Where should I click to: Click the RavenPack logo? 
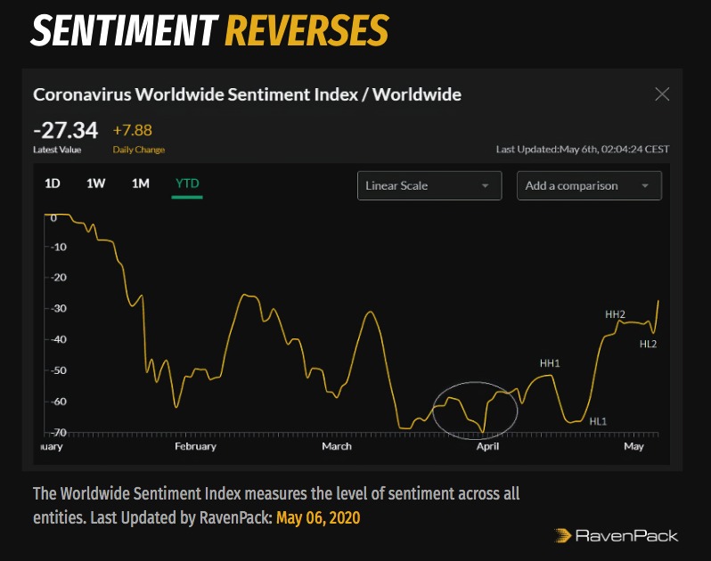pyautogui.click(x=617, y=536)
